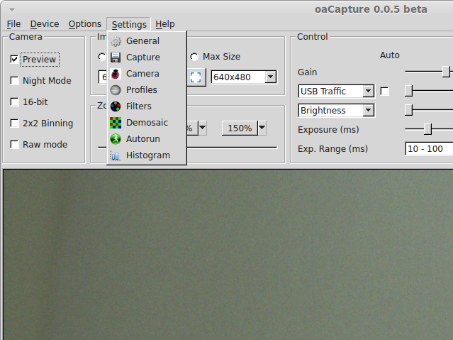
Task: Click the General settings gear icon
Action: click(116, 41)
